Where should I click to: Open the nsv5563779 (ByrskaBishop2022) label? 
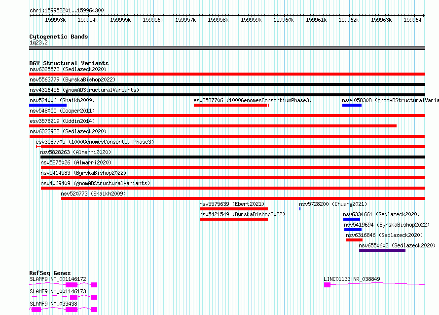[x=73, y=79]
